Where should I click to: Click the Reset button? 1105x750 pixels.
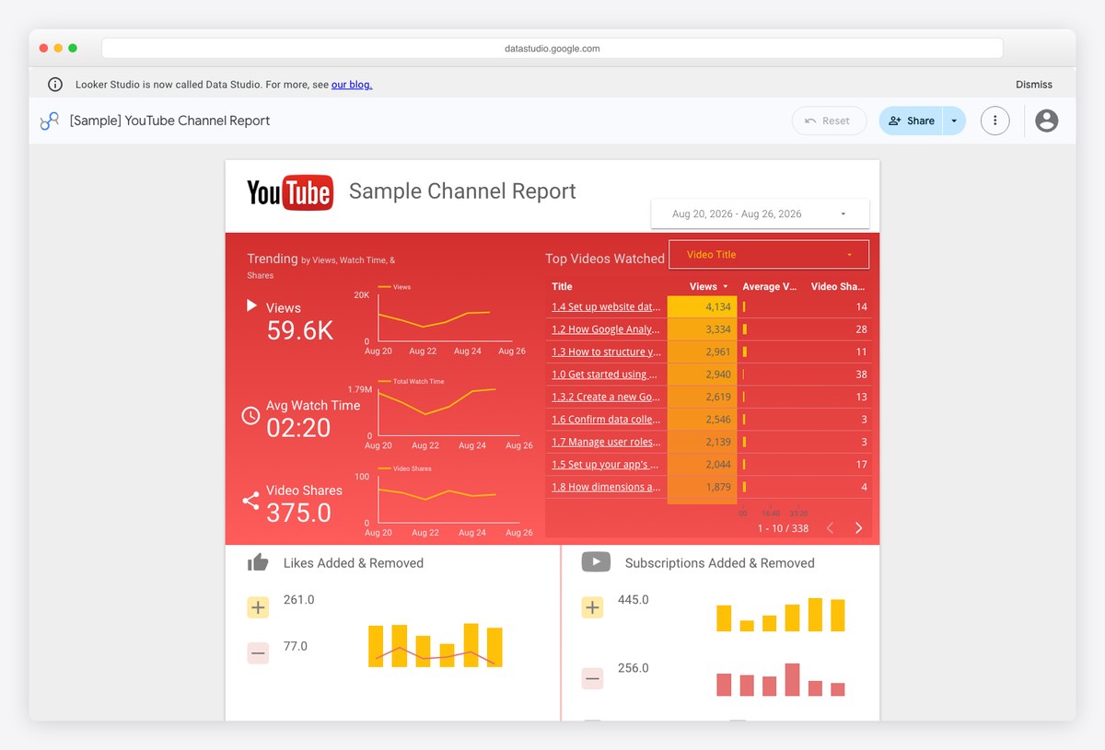(829, 121)
